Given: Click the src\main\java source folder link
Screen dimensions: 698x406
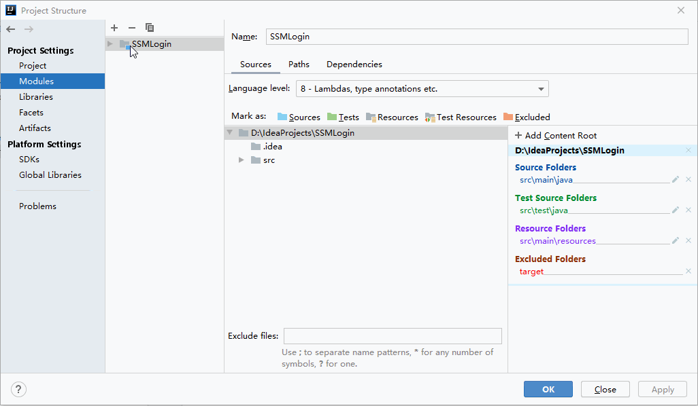Looking at the screenshot, I should 546,180.
